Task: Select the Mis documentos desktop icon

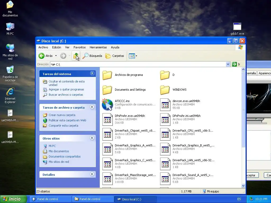Action: click(x=10, y=9)
